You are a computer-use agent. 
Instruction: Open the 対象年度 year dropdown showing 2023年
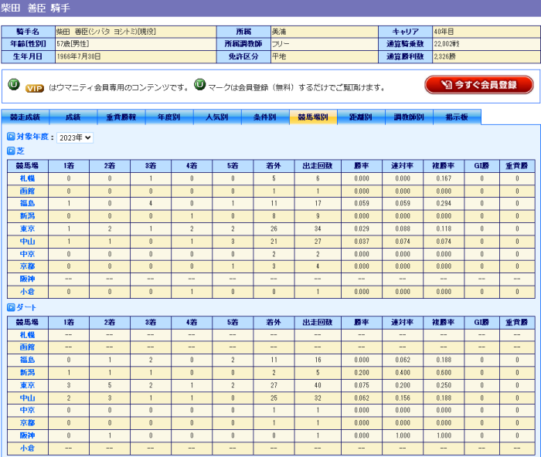[x=75, y=137]
